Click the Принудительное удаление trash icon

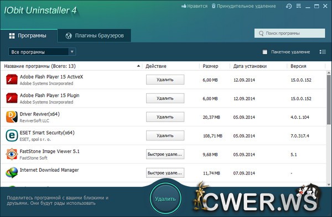coord(214,6)
